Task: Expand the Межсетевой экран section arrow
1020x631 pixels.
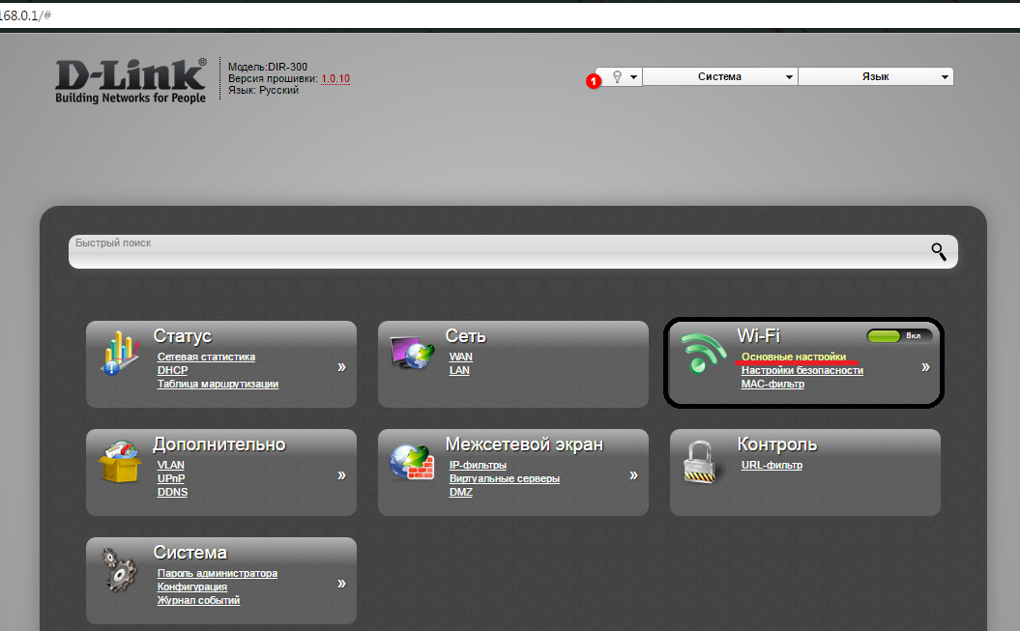Action: pos(633,475)
